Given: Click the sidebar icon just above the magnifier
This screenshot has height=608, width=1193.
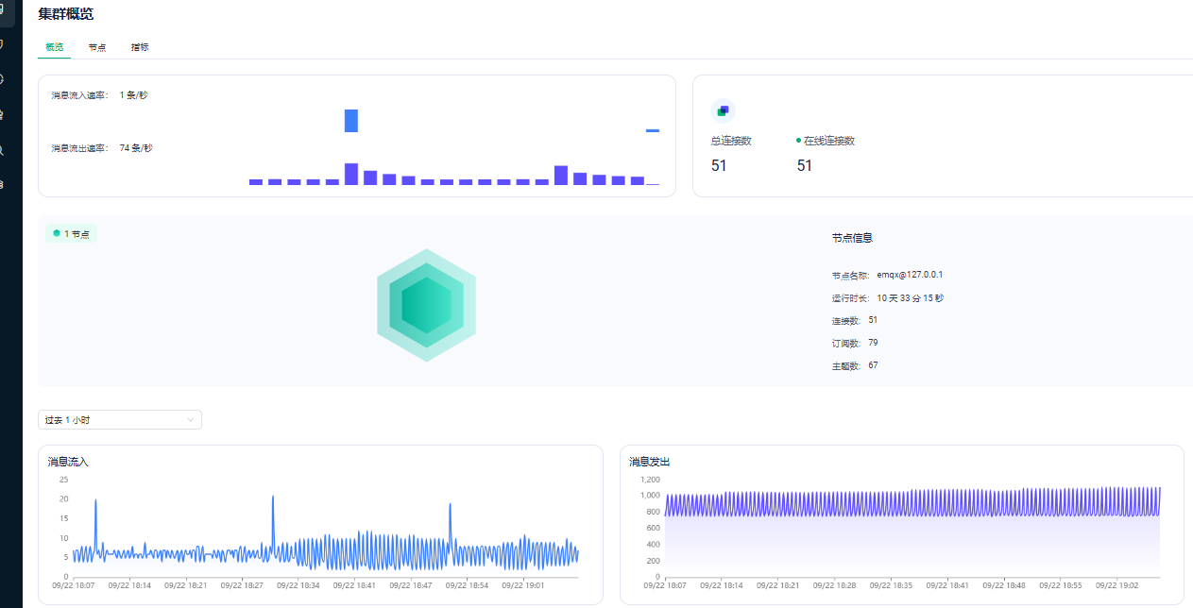Looking at the screenshot, I should click(3, 114).
